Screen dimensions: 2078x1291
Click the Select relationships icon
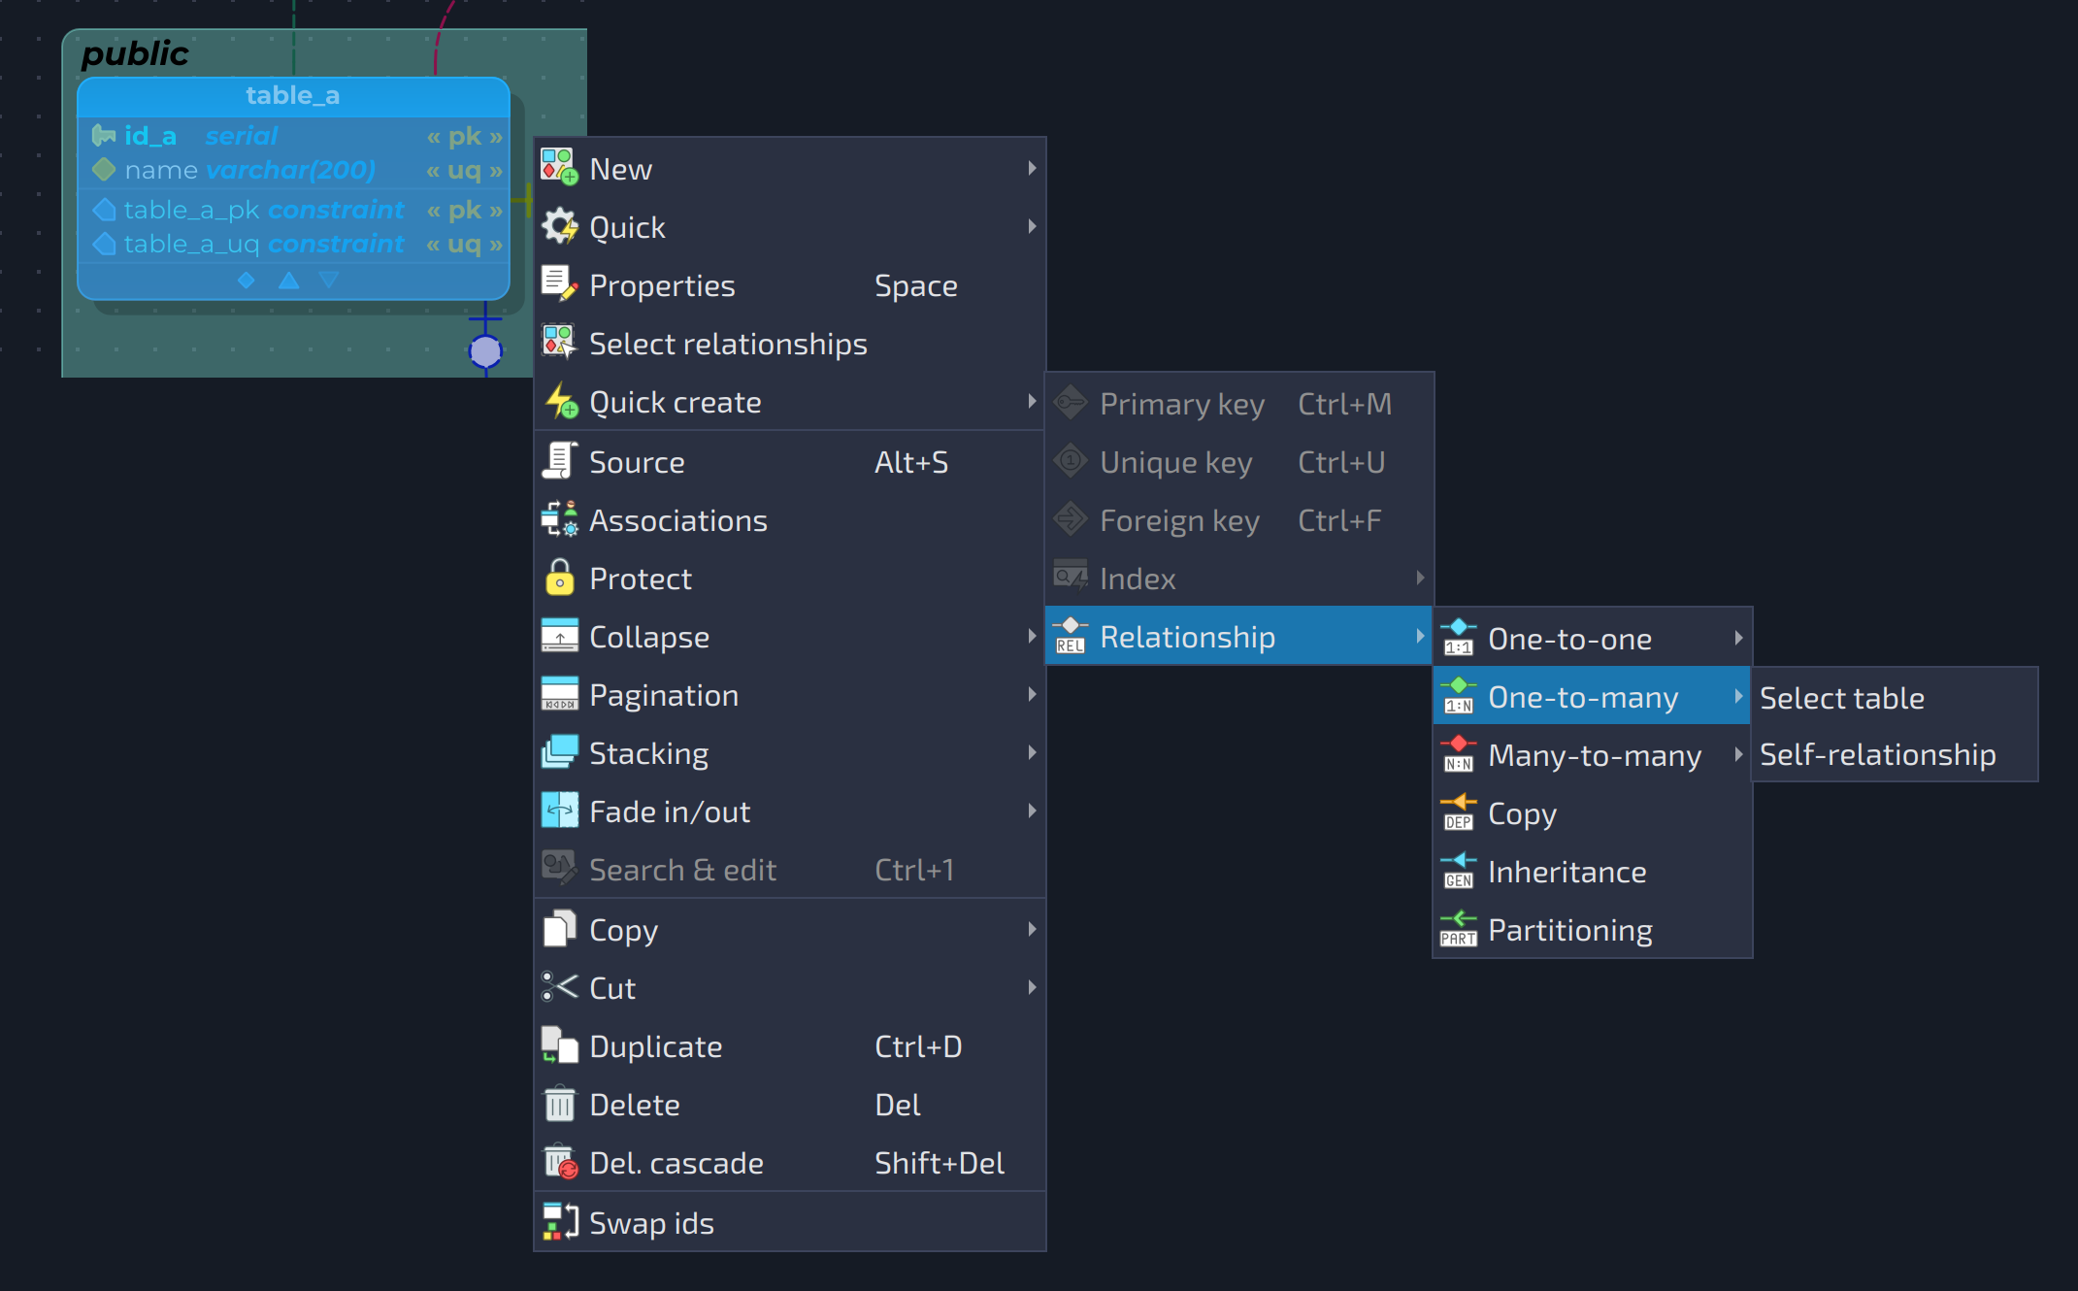(560, 343)
